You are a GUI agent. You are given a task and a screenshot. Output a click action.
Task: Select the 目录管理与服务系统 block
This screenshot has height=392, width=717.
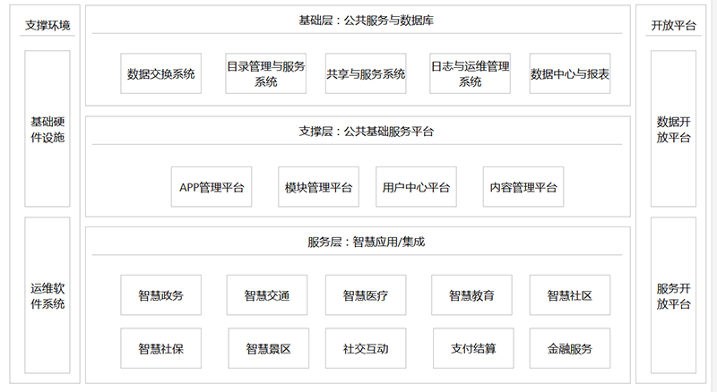click(x=266, y=73)
